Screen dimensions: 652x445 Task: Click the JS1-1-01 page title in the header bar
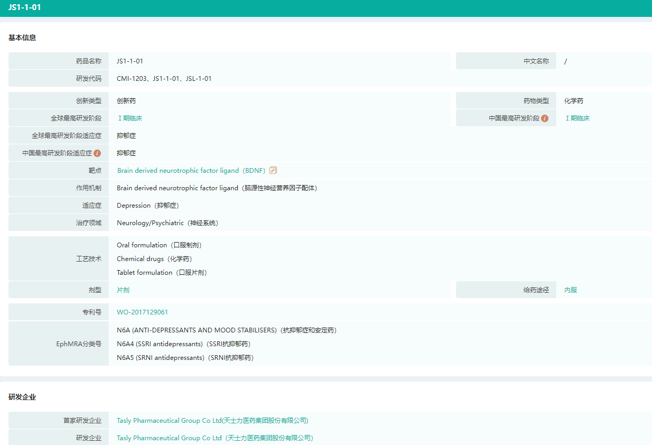click(24, 7)
